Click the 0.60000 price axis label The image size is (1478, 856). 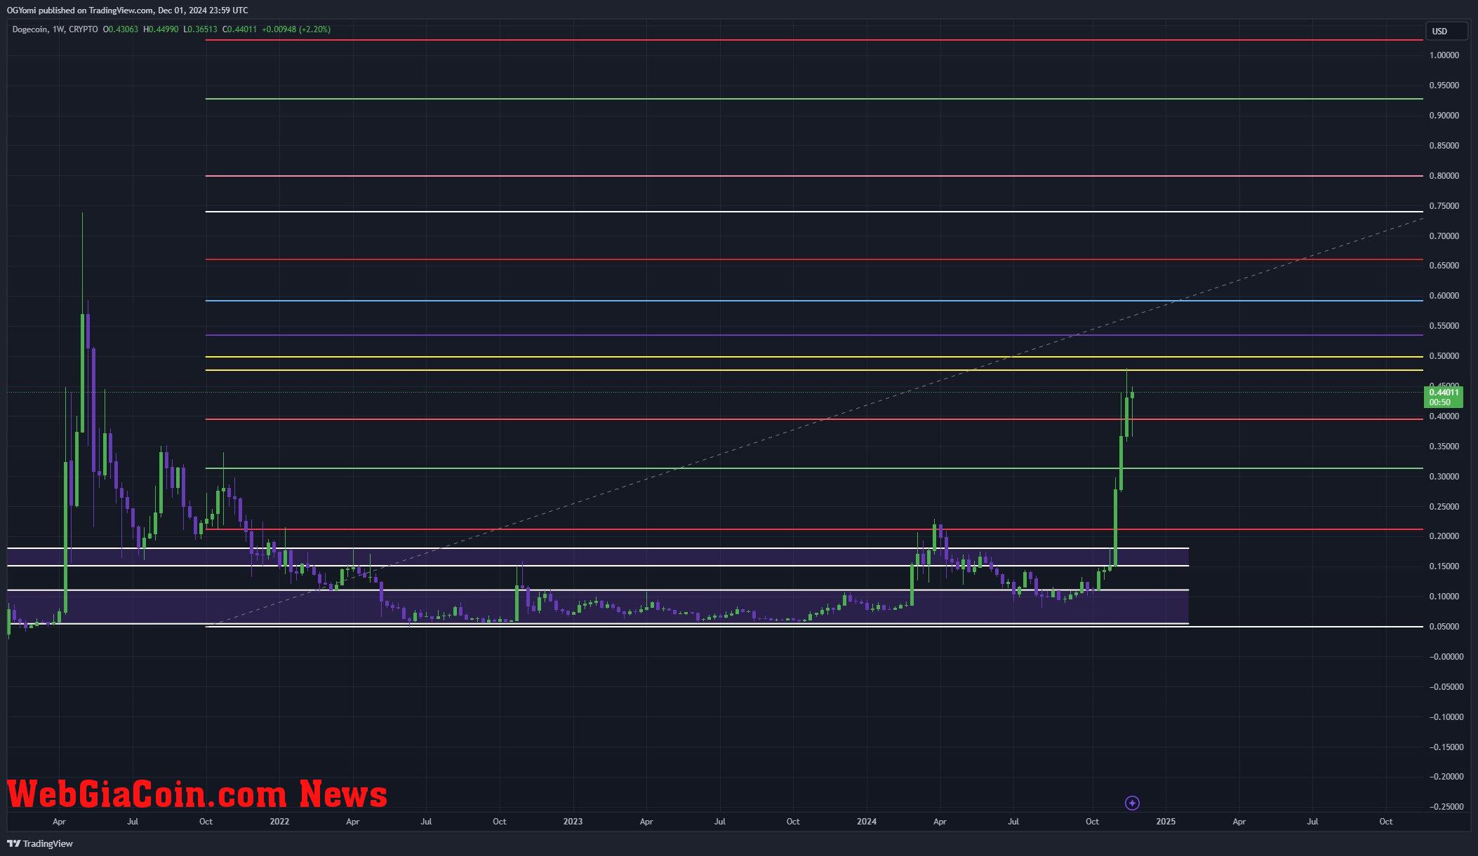[x=1444, y=296]
